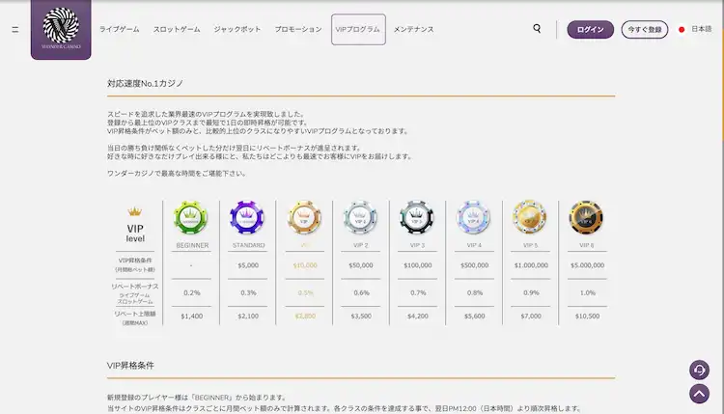Click the 0.2% rebate value

point(192,292)
